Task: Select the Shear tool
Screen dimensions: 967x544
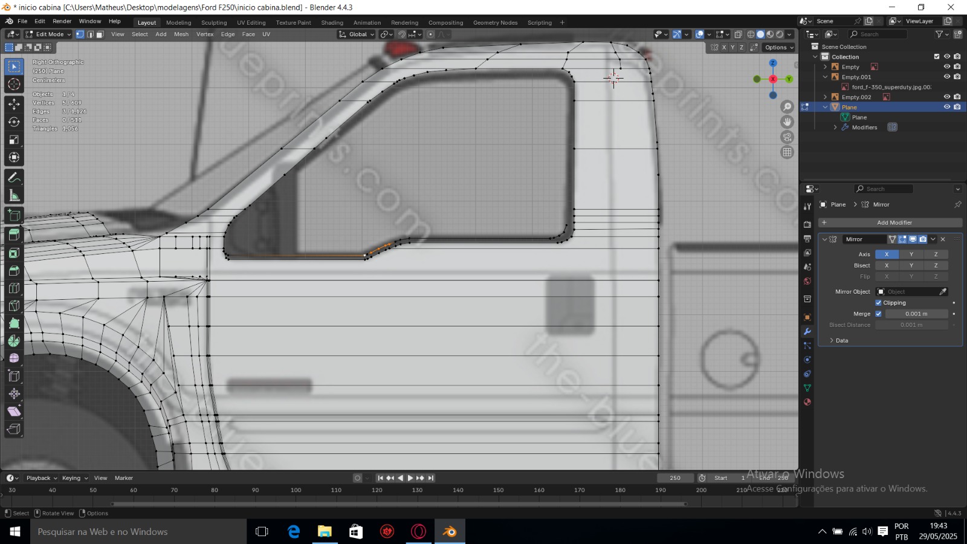Action: (14, 412)
